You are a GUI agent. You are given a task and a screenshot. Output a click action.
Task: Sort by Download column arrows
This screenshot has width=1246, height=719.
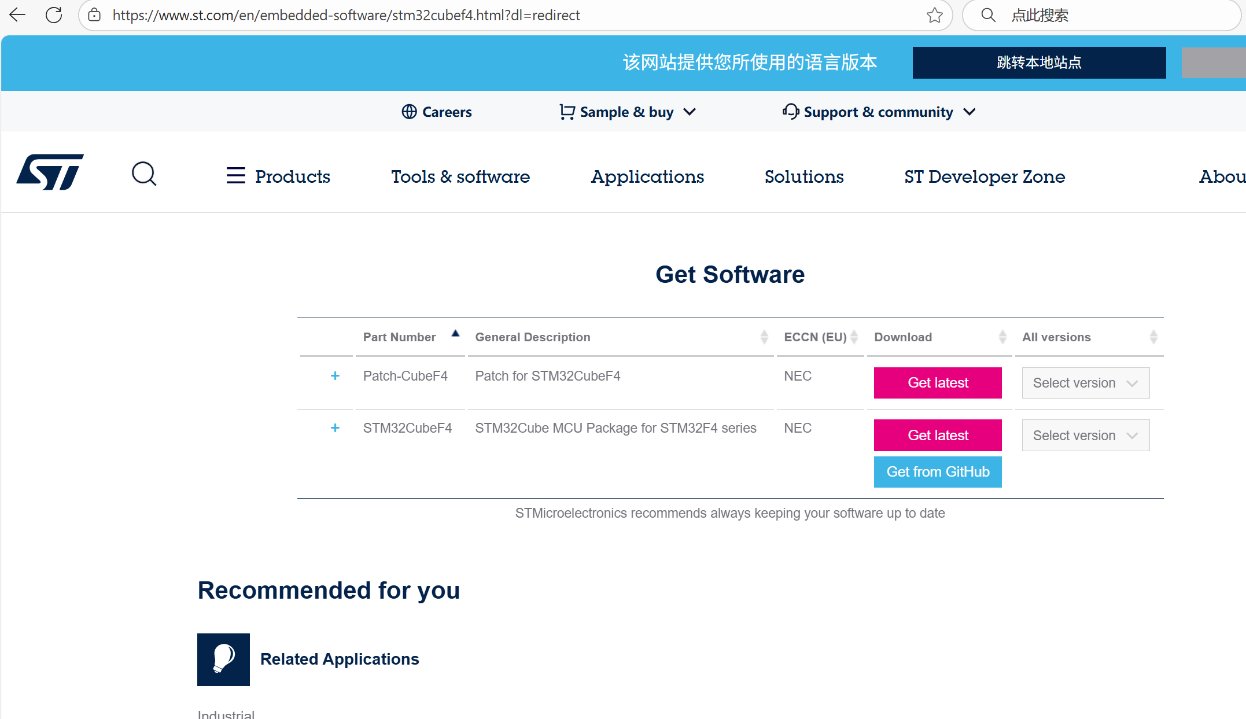coord(1002,337)
